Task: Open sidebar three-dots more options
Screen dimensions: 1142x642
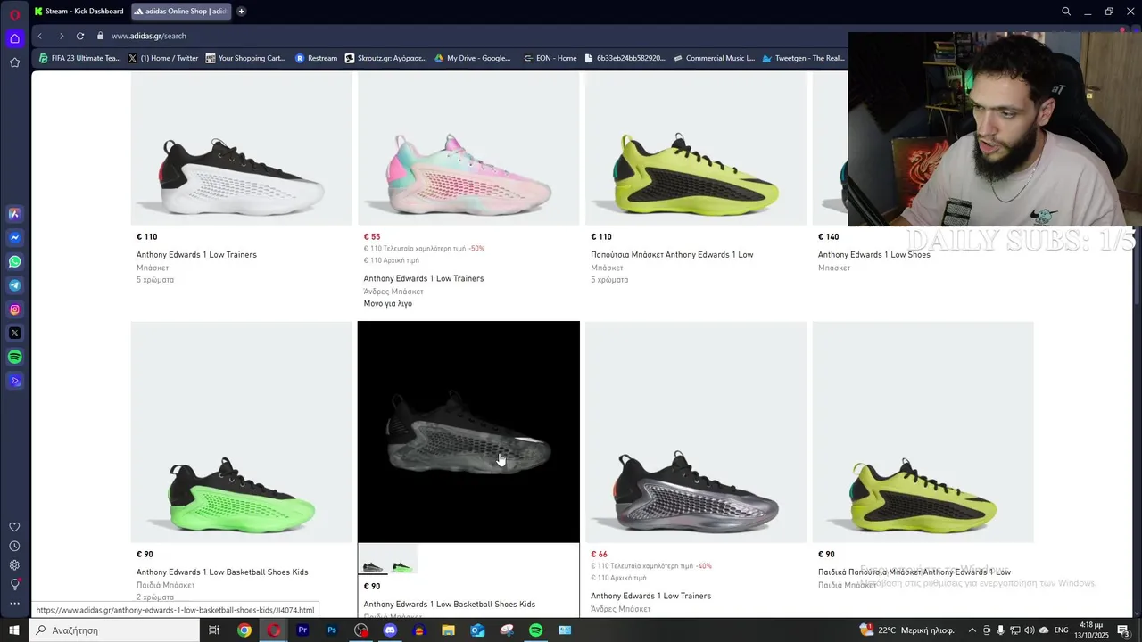Action: tap(14, 604)
